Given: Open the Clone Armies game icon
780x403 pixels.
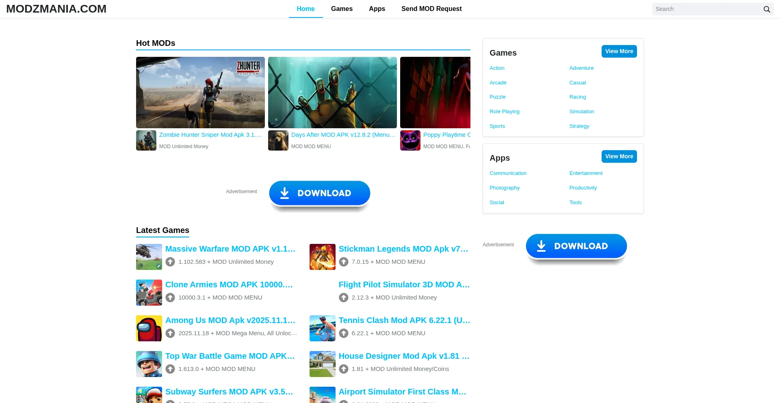Looking at the screenshot, I should pos(149,293).
